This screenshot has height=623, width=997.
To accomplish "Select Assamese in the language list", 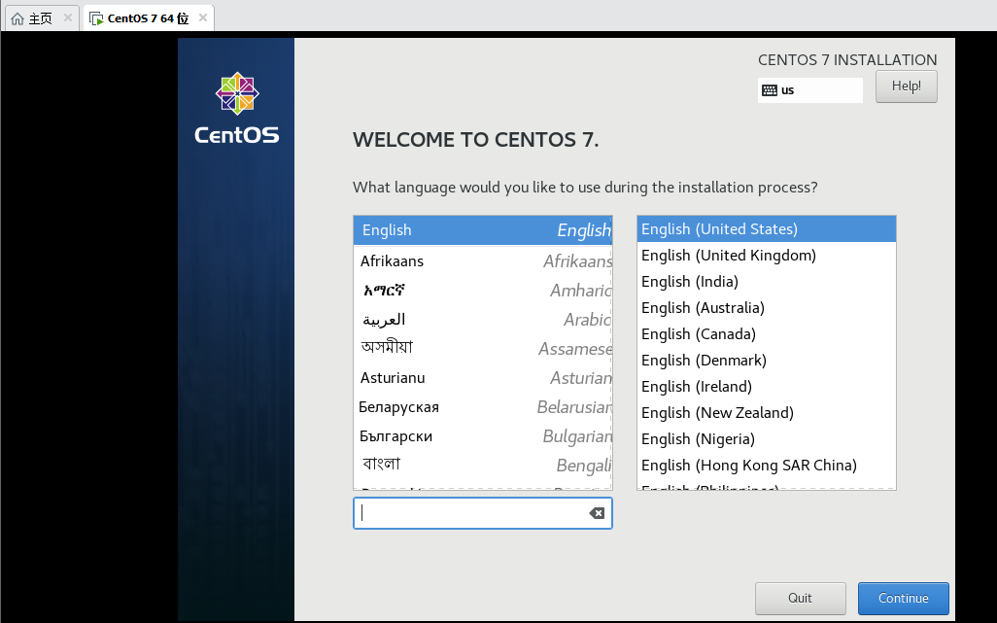I will click(x=483, y=348).
